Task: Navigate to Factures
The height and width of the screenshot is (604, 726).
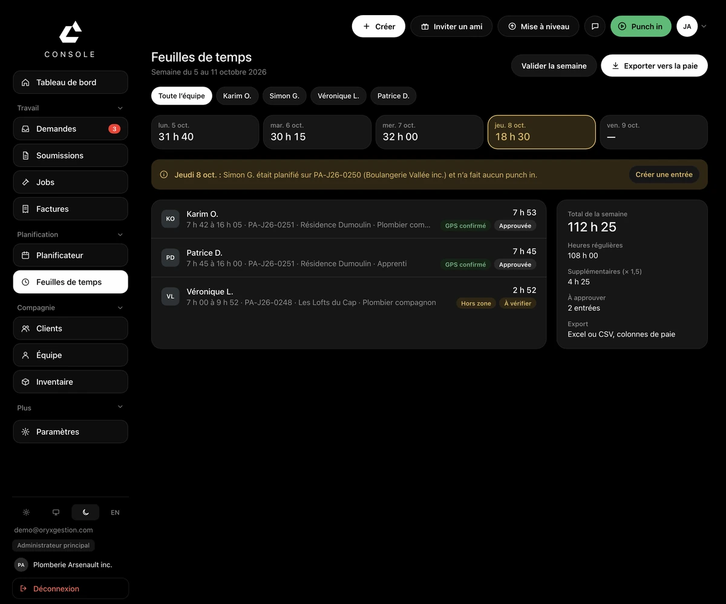Action: pyautogui.click(x=70, y=209)
